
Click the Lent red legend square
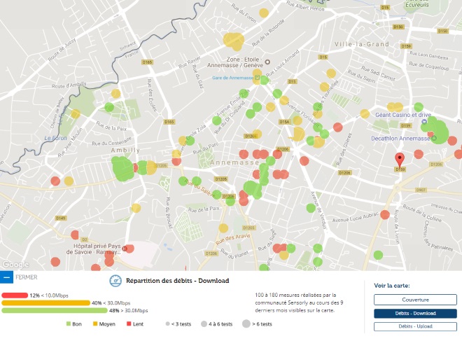point(129,323)
